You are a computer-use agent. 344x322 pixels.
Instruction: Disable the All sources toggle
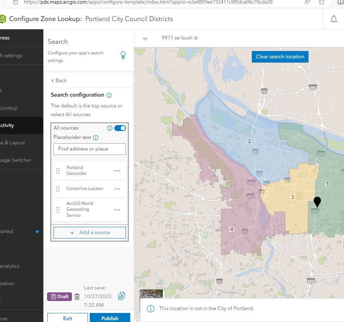pyautogui.click(x=120, y=128)
